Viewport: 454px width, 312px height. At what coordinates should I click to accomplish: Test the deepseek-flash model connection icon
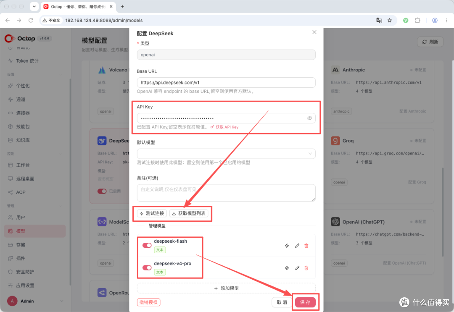click(287, 246)
